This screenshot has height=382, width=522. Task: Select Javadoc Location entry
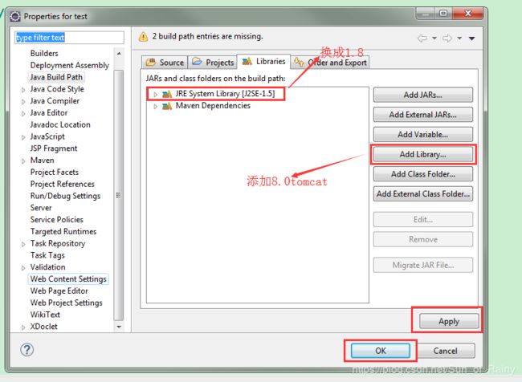60,124
